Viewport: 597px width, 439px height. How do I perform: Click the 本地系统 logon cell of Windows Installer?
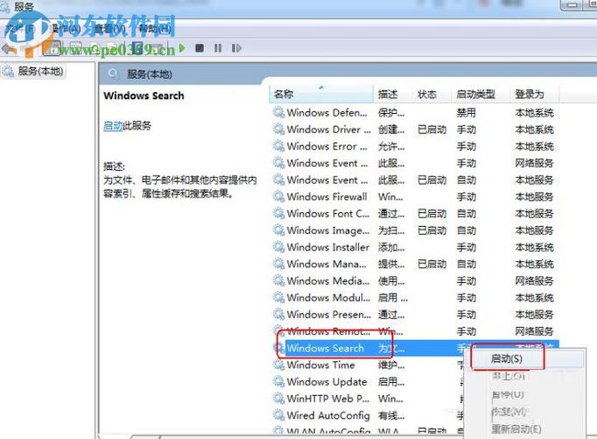[x=534, y=247]
